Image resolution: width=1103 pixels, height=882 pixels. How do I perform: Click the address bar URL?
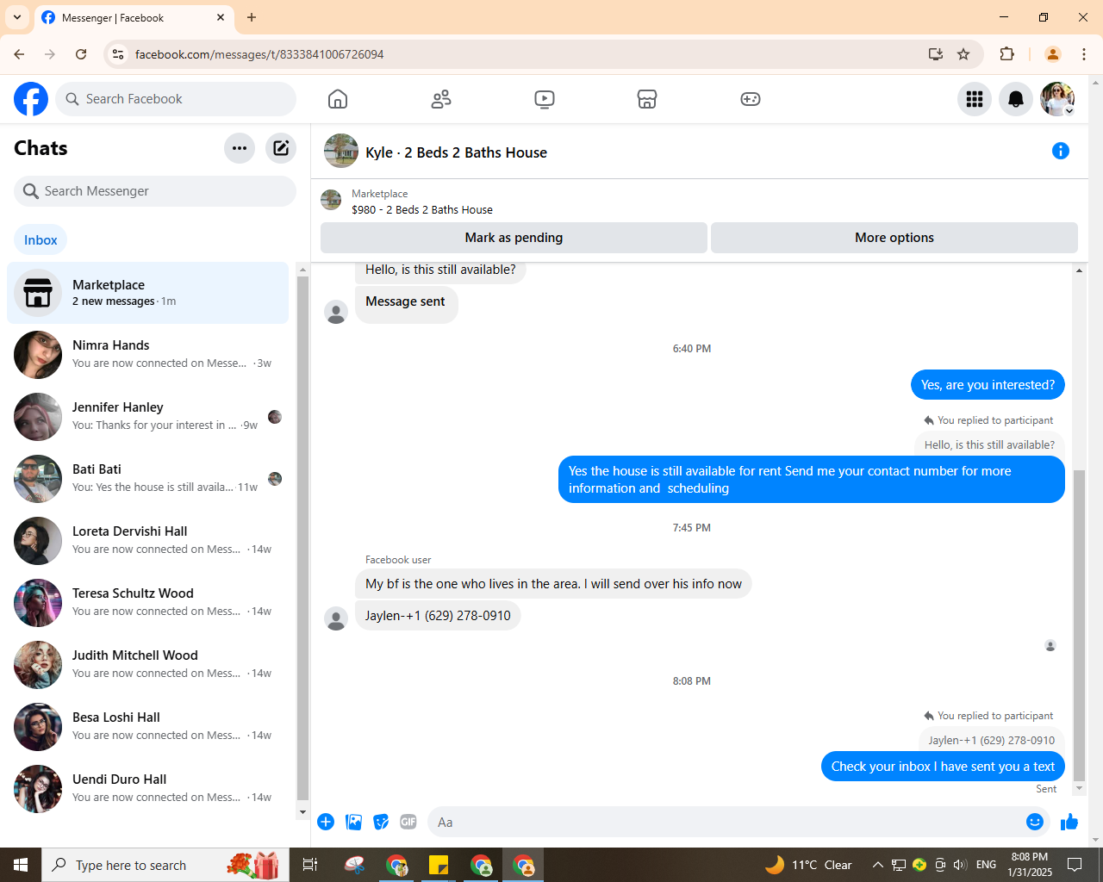point(259,54)
